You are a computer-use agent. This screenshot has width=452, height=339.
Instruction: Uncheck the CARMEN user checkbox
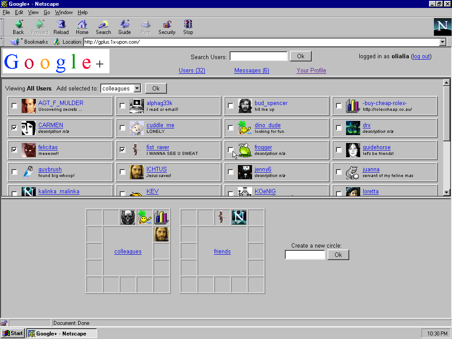point(15,128)
